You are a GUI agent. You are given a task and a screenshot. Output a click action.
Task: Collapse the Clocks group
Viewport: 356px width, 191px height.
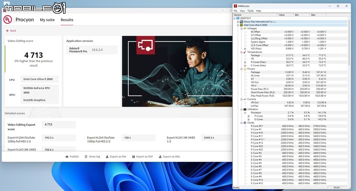241,123
